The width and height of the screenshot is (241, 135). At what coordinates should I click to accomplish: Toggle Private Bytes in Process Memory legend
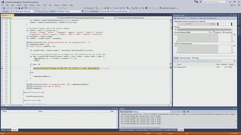227,33
